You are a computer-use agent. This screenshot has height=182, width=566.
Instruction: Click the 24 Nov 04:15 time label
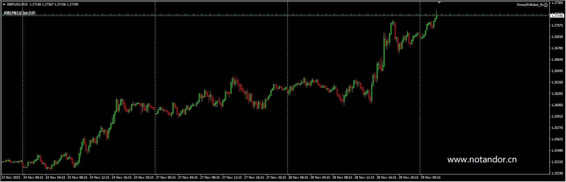coord(55,178)
